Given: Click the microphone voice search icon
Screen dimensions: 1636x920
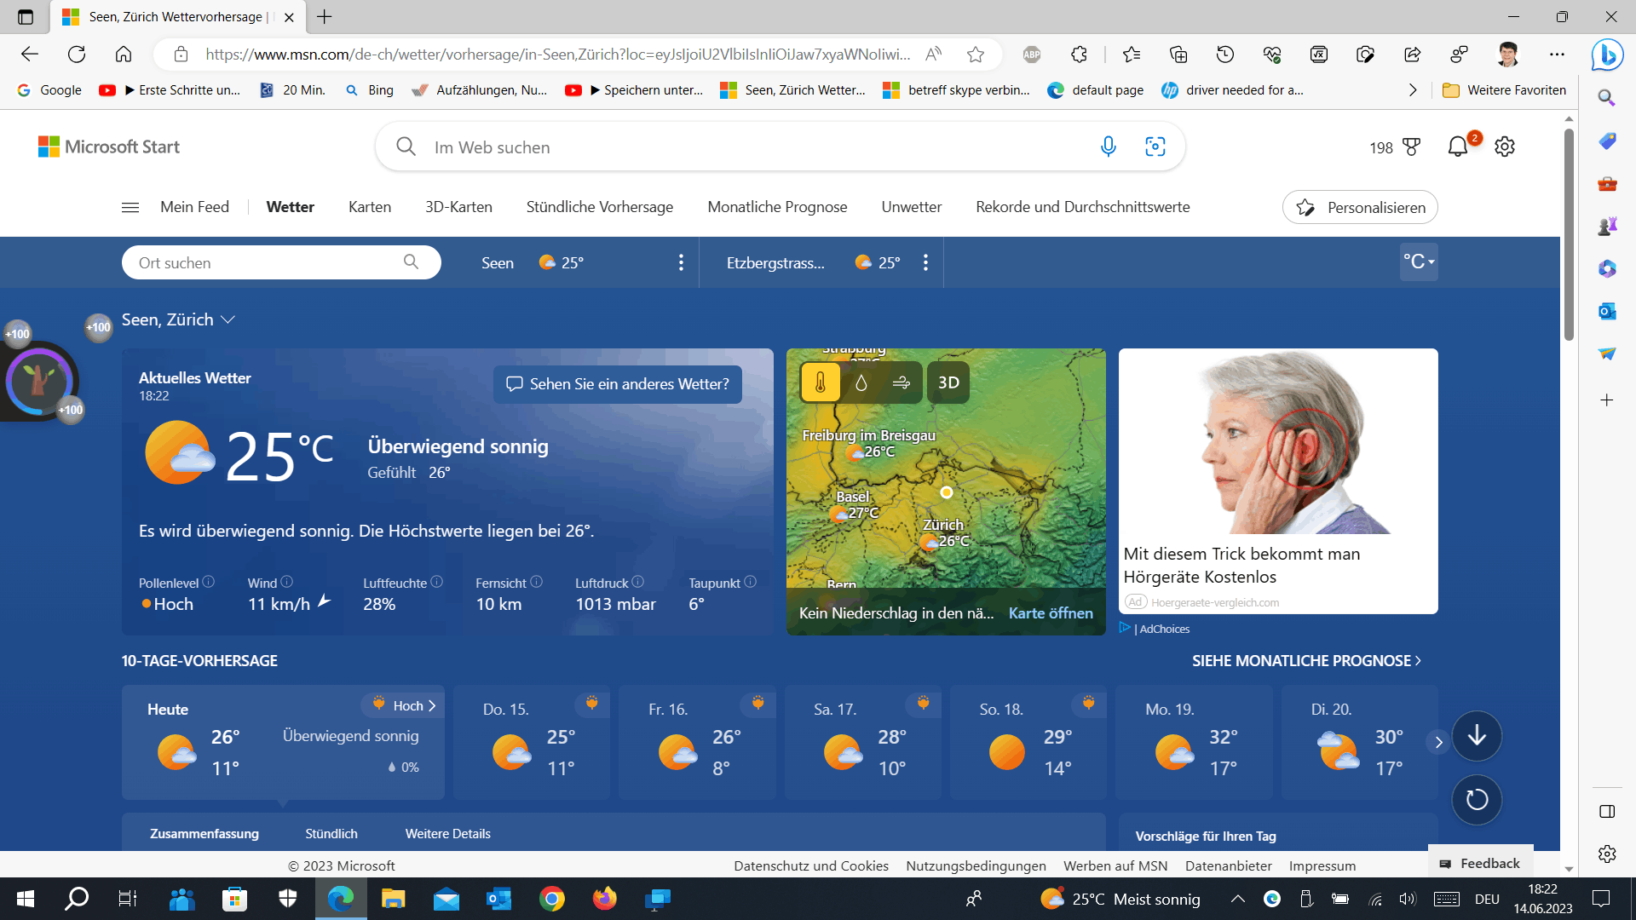Looking at the screenshot, I should [1108, 147].
